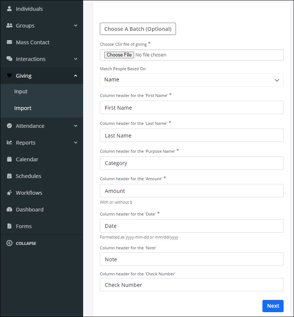Open the Match People Based On dropdown

pos(192,80)
